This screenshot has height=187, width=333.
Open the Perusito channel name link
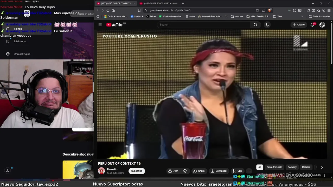112,169
